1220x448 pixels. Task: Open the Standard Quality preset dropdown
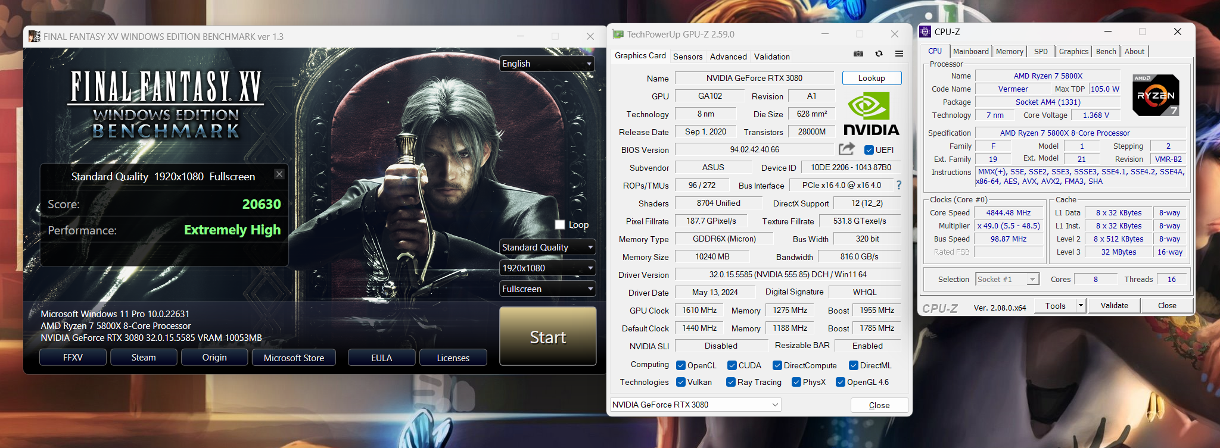tap(547, 247)
